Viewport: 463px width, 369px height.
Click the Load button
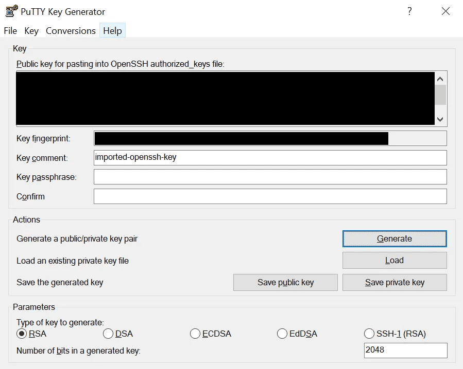pyautogui.click(x=395, y=260)
